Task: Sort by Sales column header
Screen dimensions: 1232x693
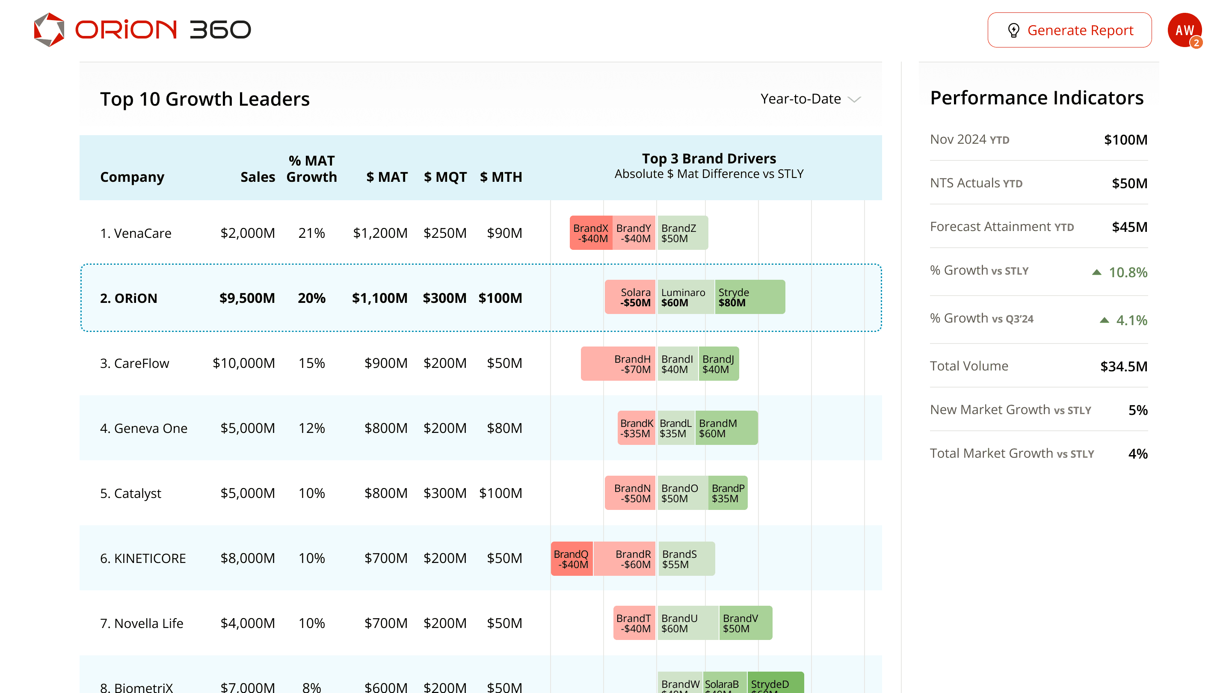Action: (x=257, y=177)
